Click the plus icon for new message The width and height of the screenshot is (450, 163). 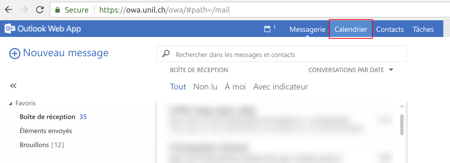[x=14, y=54]
